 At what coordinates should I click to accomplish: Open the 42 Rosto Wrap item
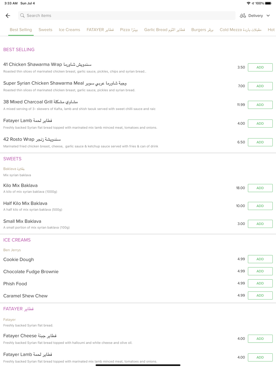[32, 139]
